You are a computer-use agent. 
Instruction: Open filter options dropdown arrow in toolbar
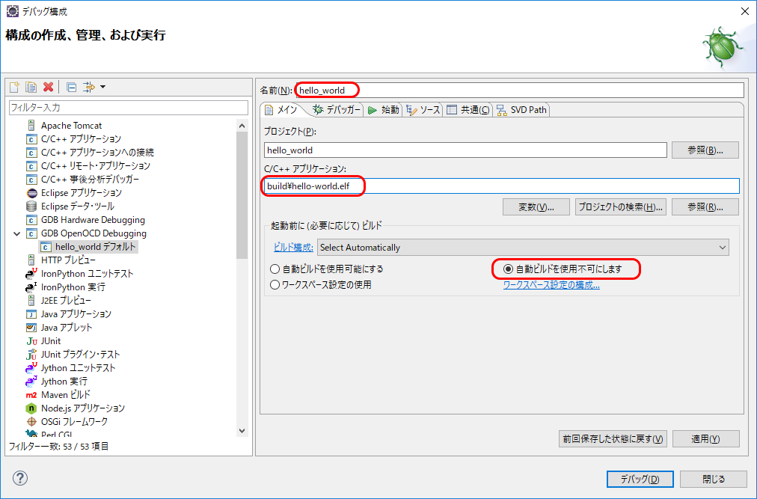click(102, 87)
